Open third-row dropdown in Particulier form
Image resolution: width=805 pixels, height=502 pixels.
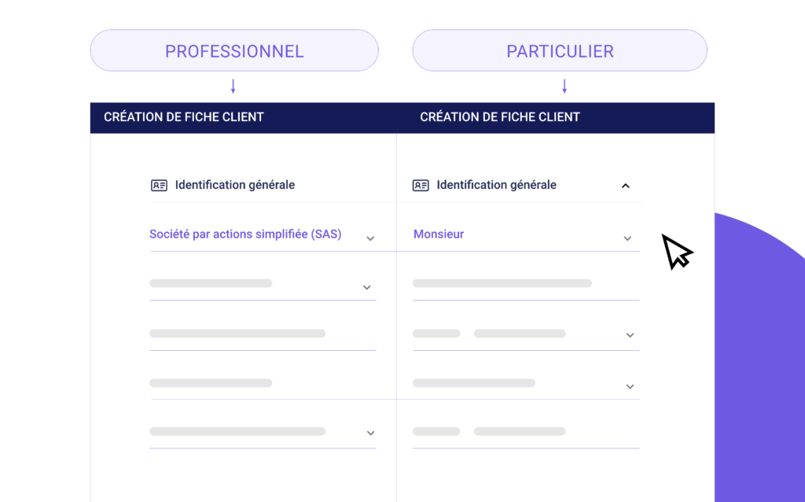pyautogui.click(x=526, y=334)
